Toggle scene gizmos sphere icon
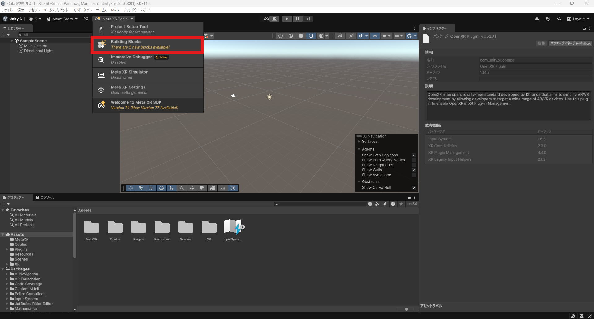Viewport: 594px width, 319px height. (409, 36)
